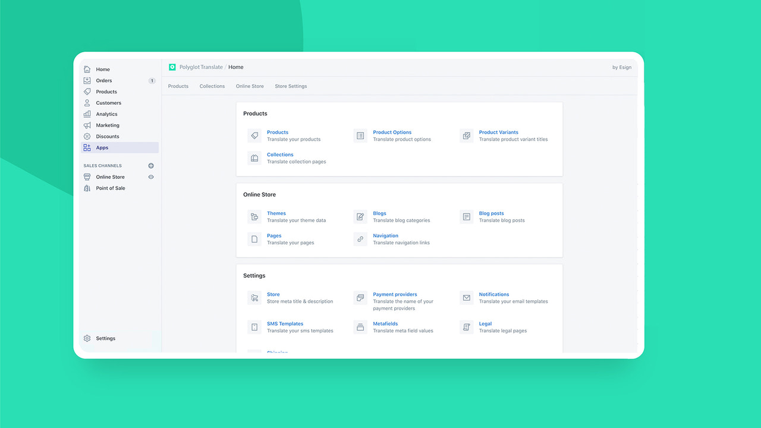Viewport: 761px width, 428px height.
Task: Open the Blog posts translation link
Action: point(491,213)
